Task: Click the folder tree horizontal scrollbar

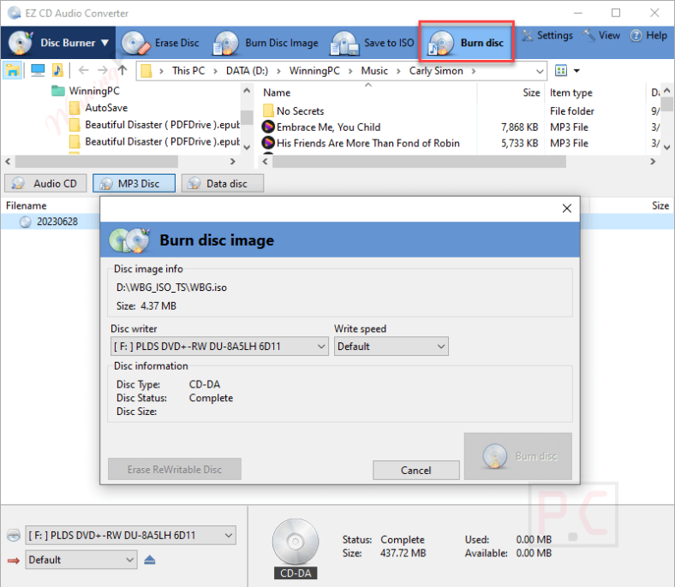Action: [x=97, y=161]
